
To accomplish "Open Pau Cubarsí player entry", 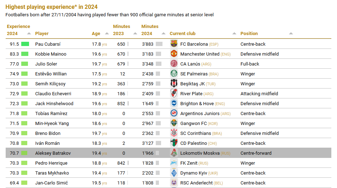I will coord(48,44).
